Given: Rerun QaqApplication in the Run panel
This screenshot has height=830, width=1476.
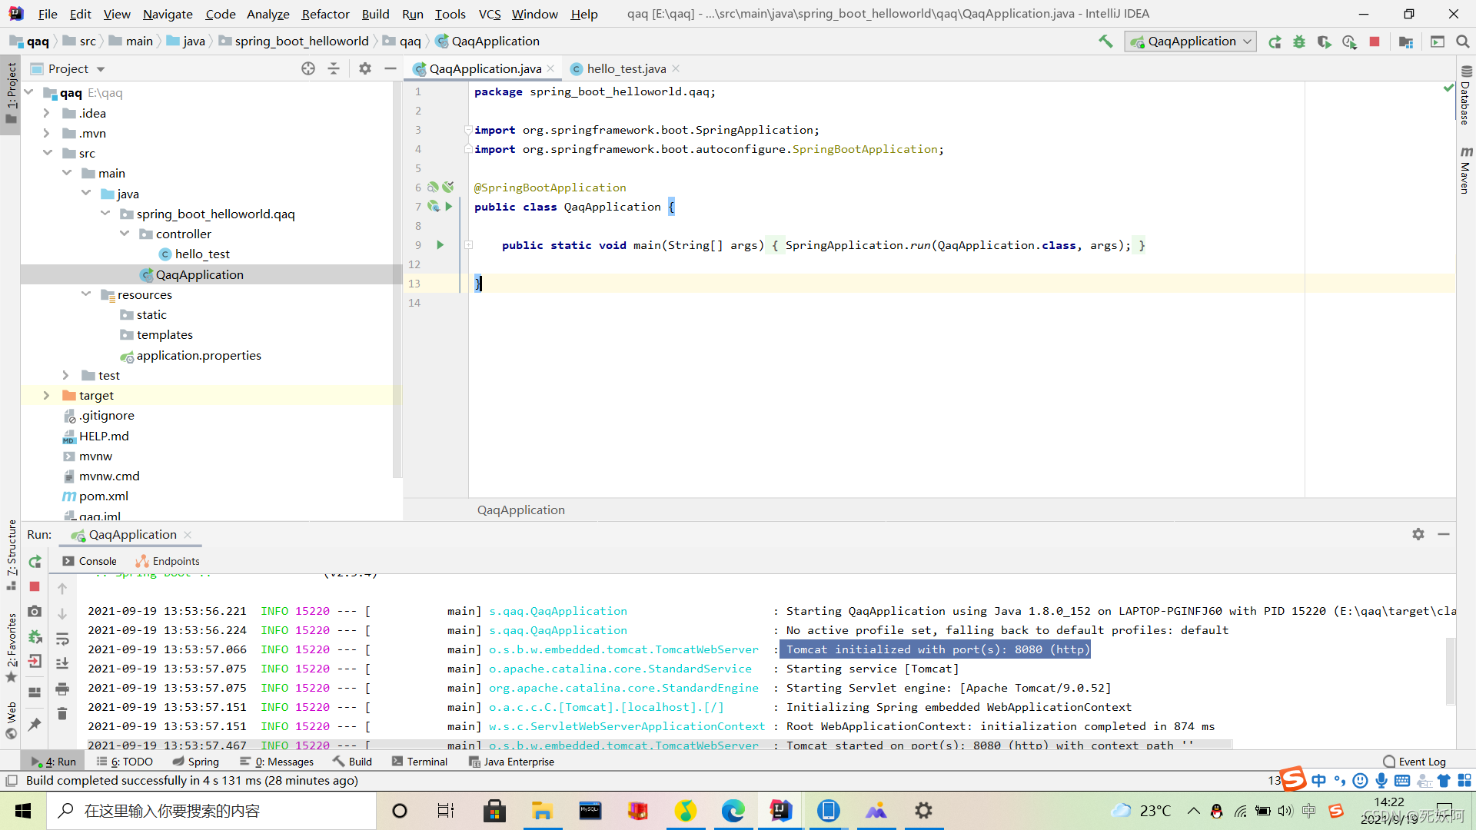Looking at the screenshot, I should tap(35, 562).
